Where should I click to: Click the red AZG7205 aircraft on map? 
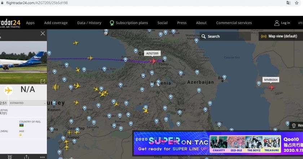click(153, 61)
